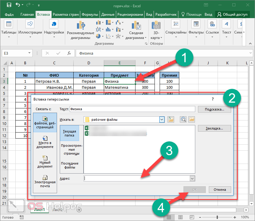Go up one folder level icon
The width and height of the screenshot is (255, 221).
tap(171, 120)
